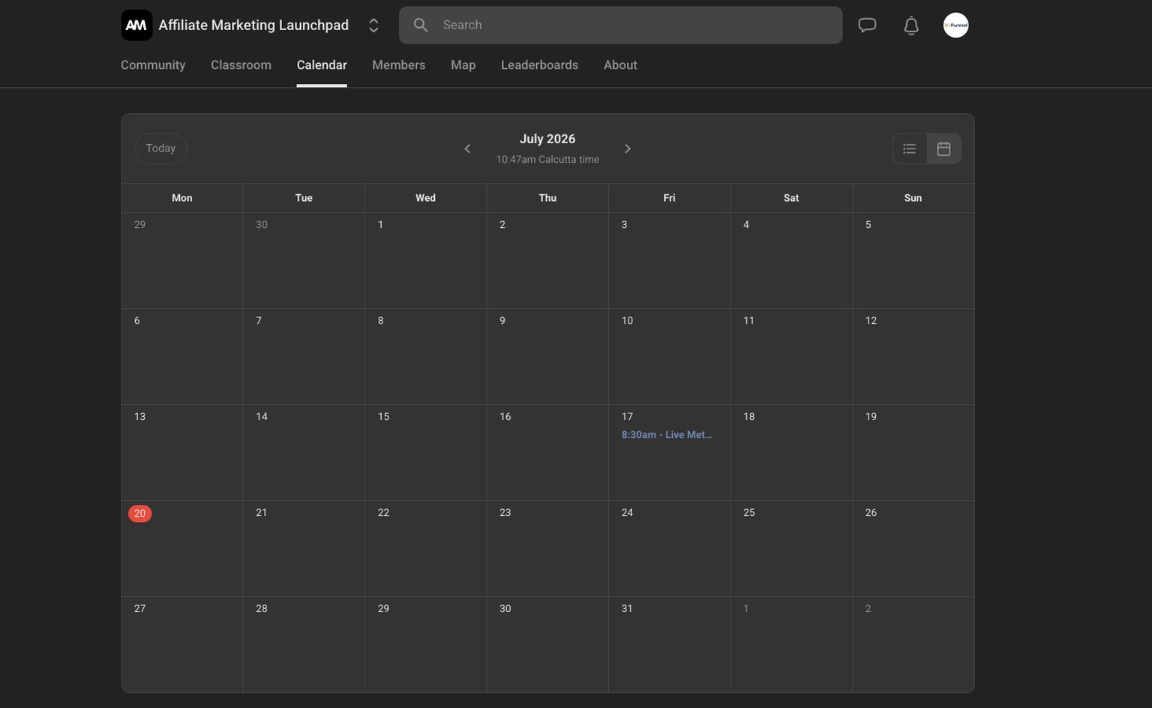Select the July 22 date cell
This screenshot has height=708, width=1152.
425,549
